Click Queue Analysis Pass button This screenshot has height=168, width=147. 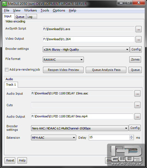pos(106,70)
